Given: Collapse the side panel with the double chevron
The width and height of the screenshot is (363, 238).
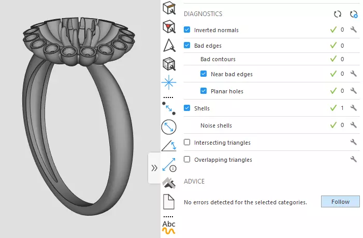Looking at the screenshot, I should [x=154, y=168].
